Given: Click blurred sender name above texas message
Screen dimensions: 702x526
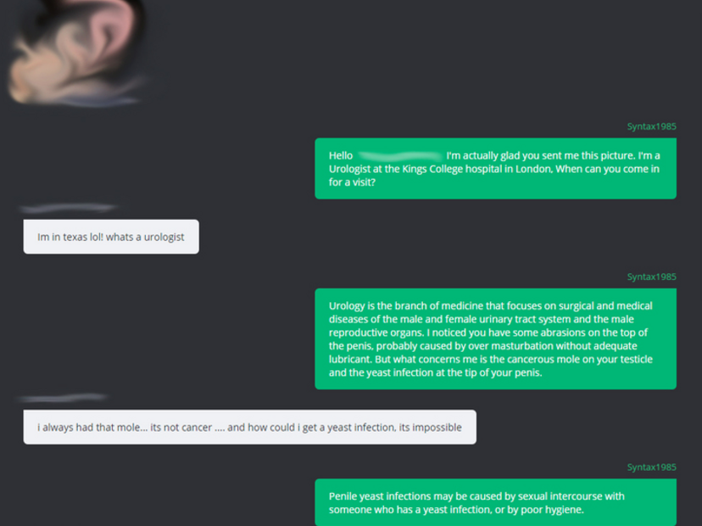Looking at the screenshot, I should pos(69,208).
